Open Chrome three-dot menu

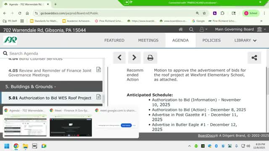tap(264, 13)
